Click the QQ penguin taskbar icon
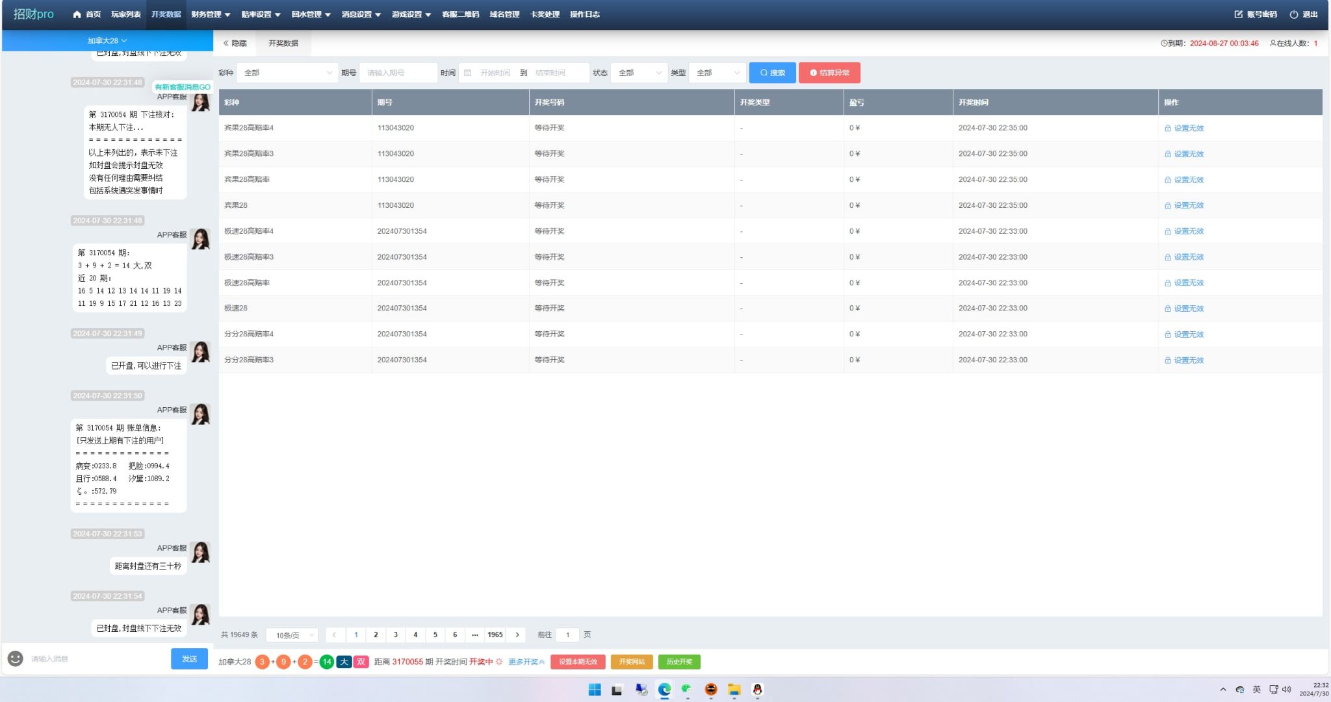1331x702 pixels. [x=757, y=690]
